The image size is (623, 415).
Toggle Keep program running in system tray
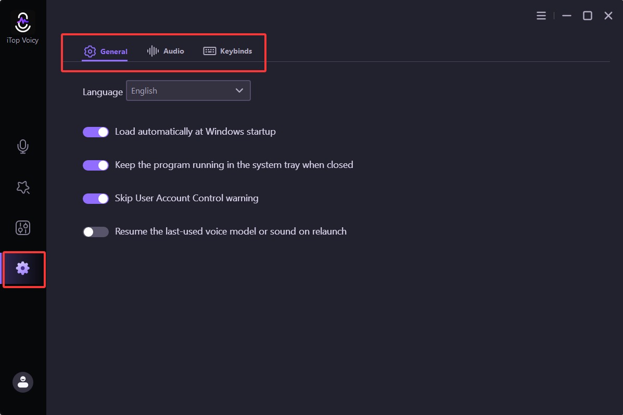[x=96, y=165]
